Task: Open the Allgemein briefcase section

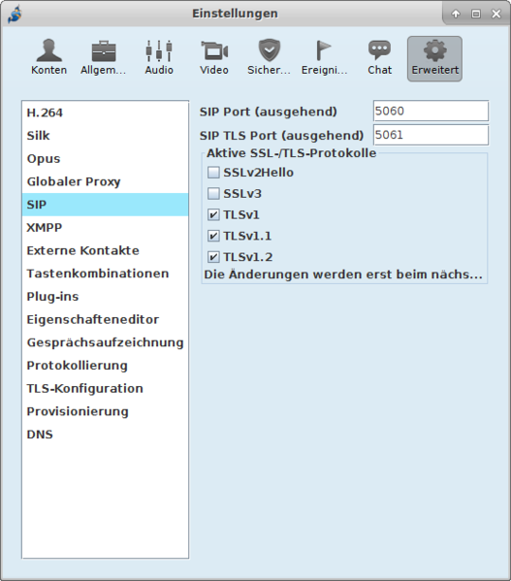Action: coord(104,58)
